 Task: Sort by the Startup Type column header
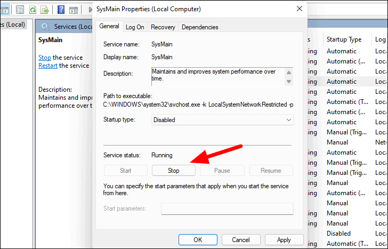coord(344,39)
